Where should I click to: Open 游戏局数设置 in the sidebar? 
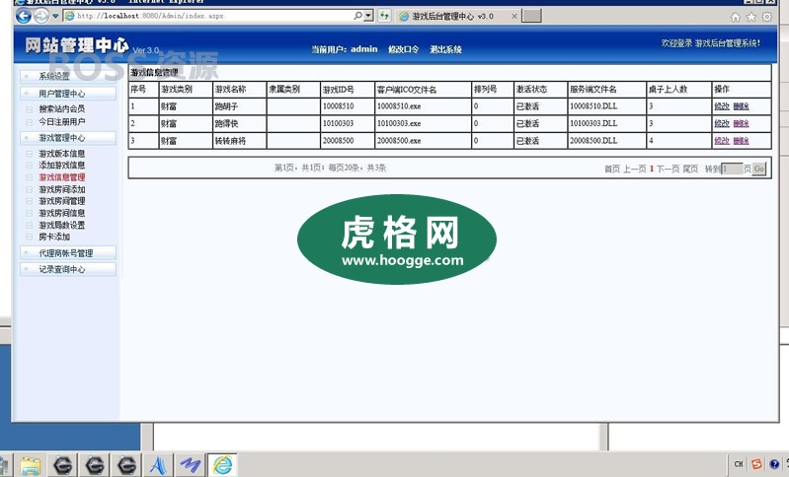pos(62,225)
